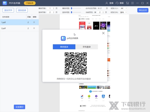
Task: Click 全部清空 clear all button
Action: point(19,107)
